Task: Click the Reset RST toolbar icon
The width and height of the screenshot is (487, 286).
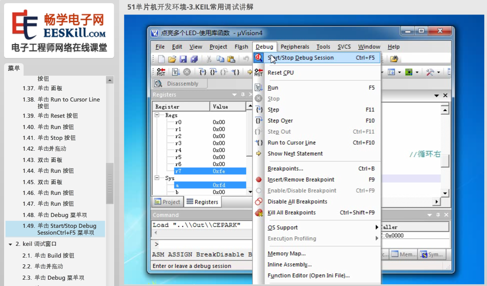Action: click(x=161, y=72)
